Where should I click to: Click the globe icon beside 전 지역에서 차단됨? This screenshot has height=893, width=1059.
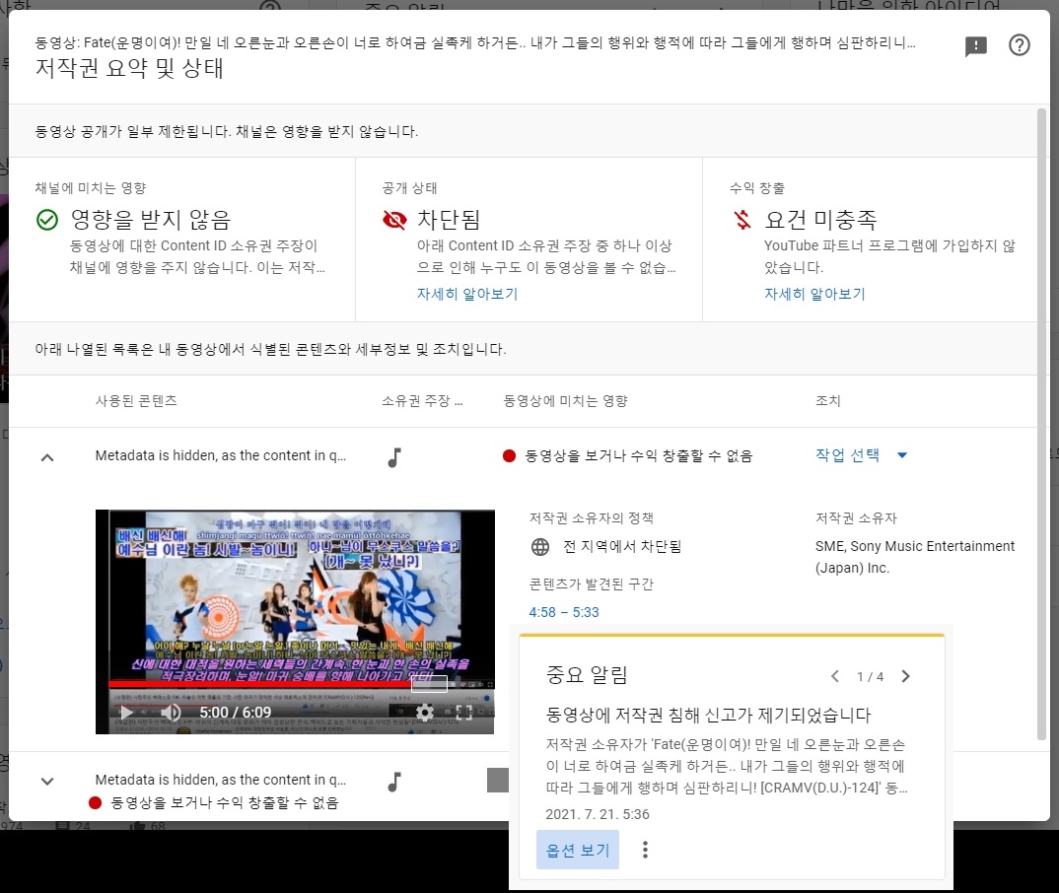click(x=540, y=547)
